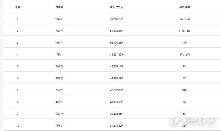The image size is (221, 131).
Task: Click player name 김태우 in rank 10
Action: (59, 125)
